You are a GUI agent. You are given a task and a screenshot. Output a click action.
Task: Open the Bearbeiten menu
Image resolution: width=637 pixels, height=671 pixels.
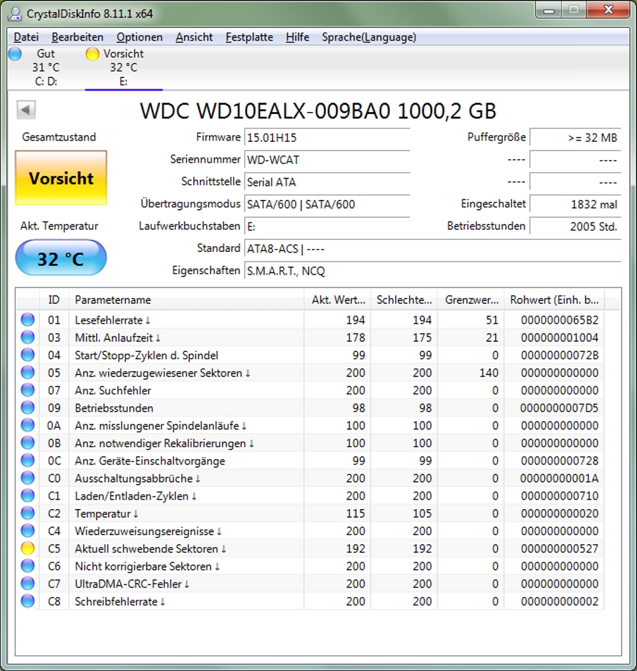[x=77, y=37]
